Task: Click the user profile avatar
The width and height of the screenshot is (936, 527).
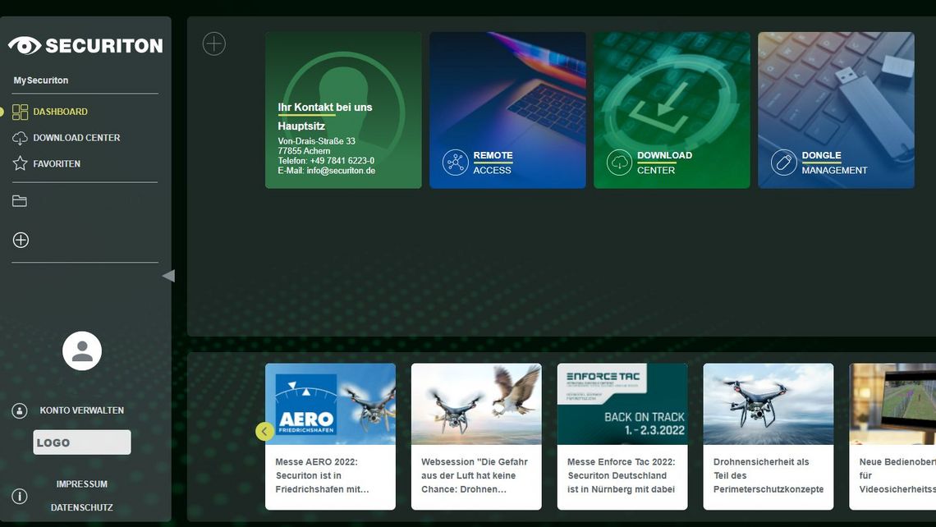Action: (x=82, y=351)
